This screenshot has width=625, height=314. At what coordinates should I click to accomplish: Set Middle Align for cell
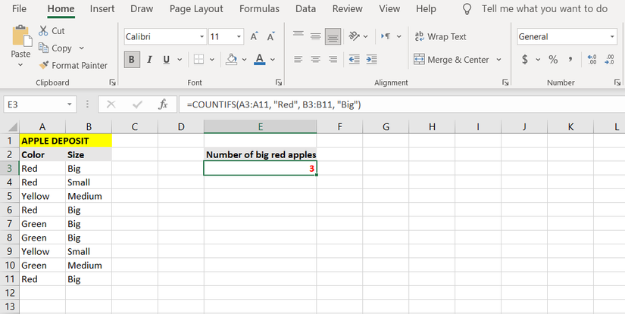pos(316,36)
